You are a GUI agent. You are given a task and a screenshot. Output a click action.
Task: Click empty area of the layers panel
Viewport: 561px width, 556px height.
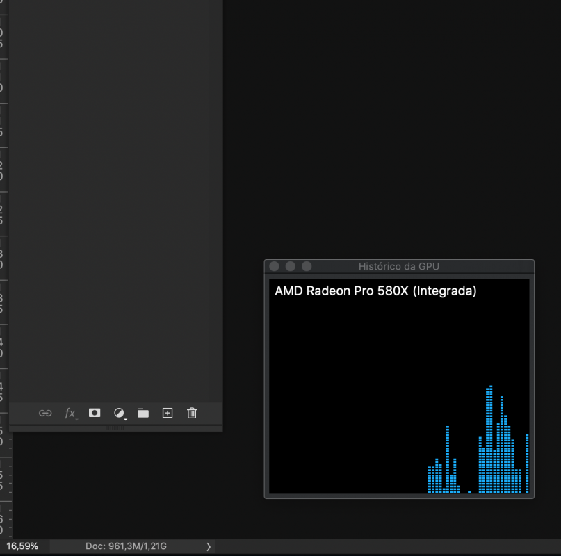pos(115,200)
